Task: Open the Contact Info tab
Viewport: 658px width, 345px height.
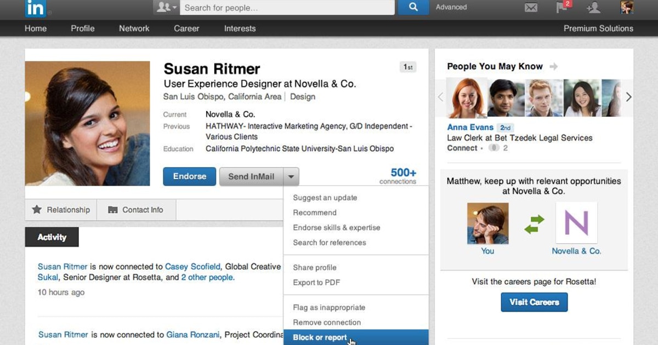Action: pos(135,210)
